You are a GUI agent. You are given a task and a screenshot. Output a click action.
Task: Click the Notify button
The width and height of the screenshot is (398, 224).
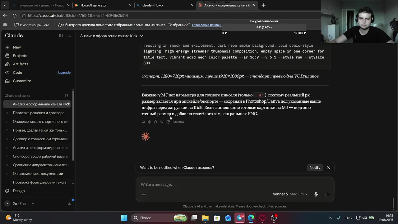pos(315,168)
